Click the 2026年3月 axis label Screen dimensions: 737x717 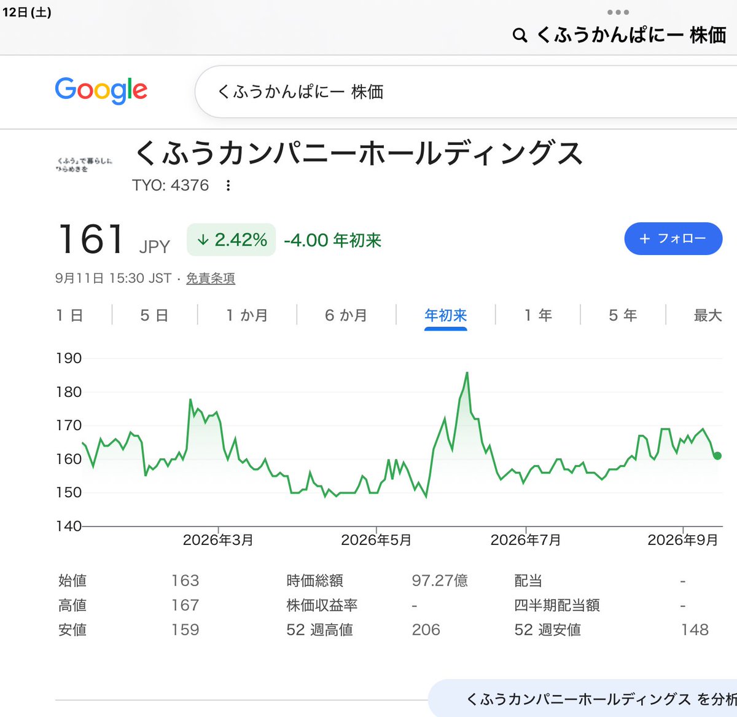(x=218, y=540)
